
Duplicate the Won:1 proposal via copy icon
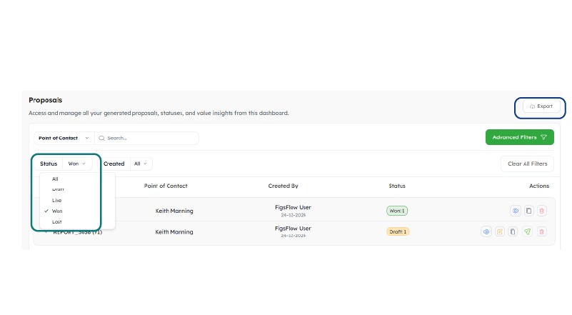[x=528, y=211]
